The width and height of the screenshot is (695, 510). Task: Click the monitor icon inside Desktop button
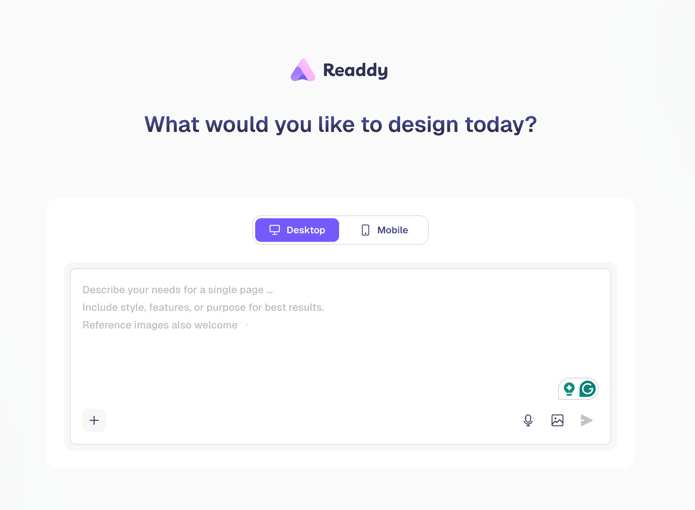point(275,230)
